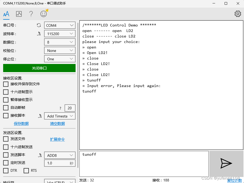Send data with the arrow button

click(226, 163)
